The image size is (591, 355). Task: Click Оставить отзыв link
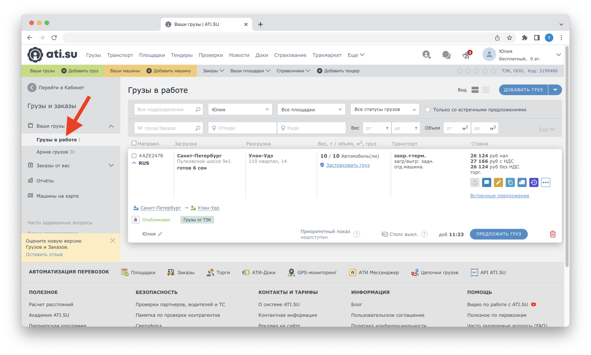[x=44, y=254]
